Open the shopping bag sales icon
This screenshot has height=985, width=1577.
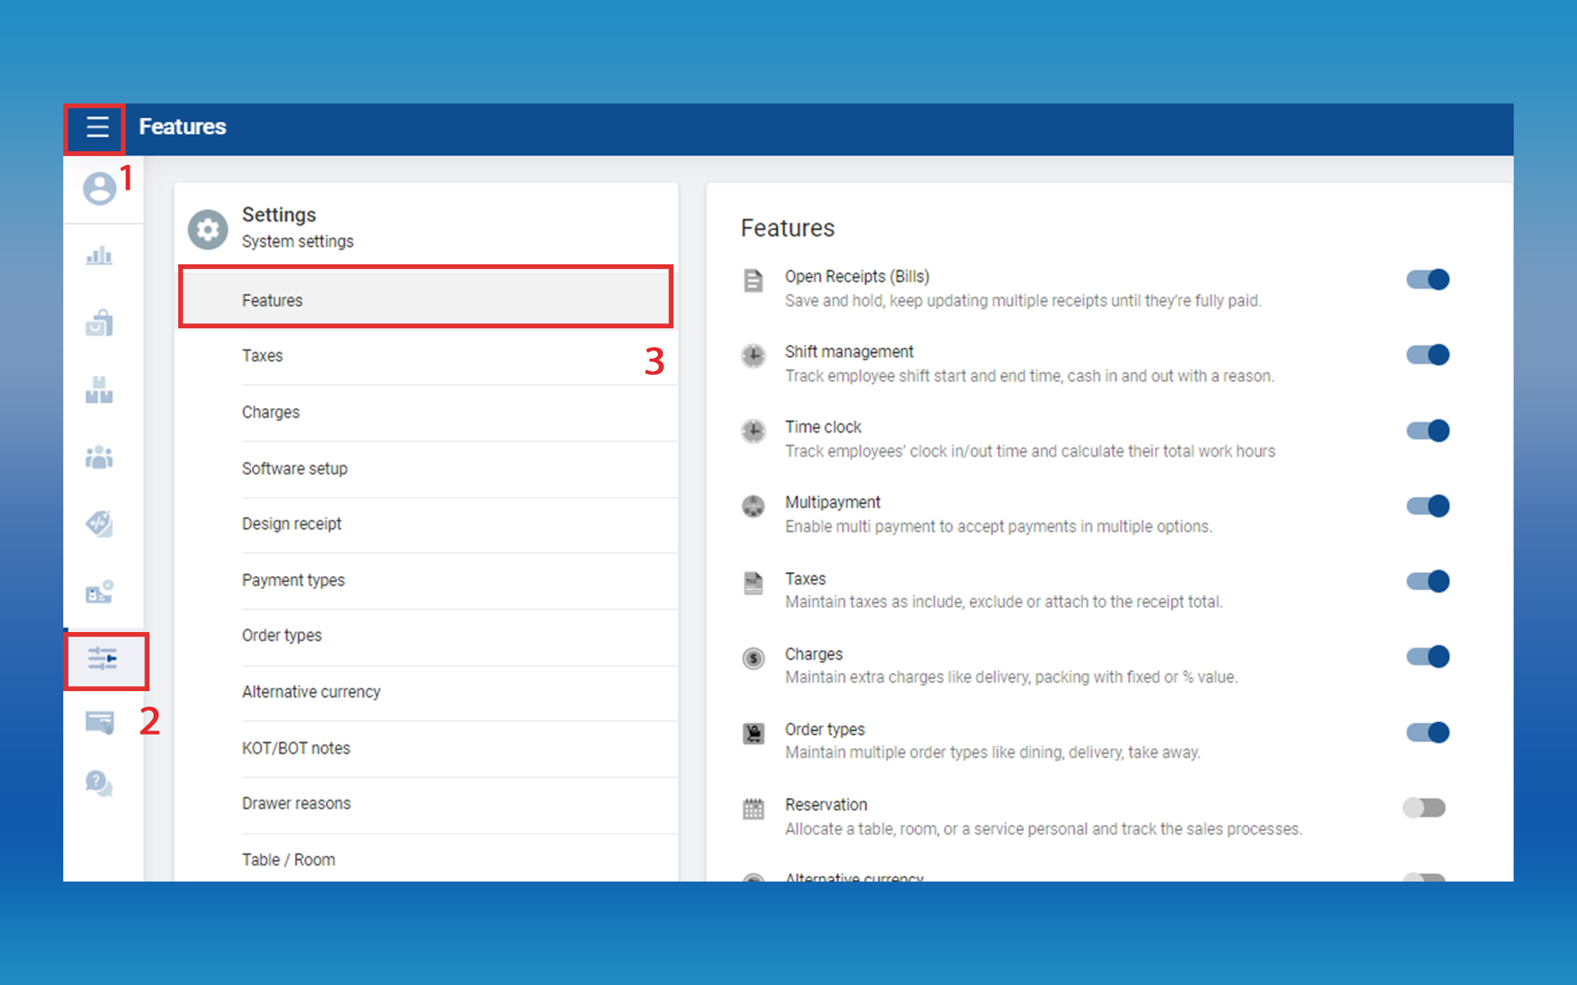(99, 323)
